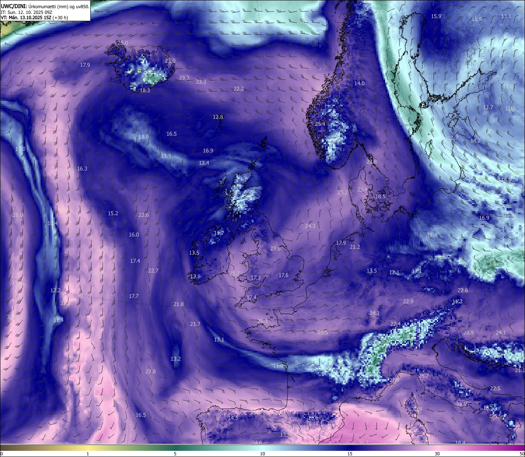The image size is (525, 457).
Task: Click the 18.3 value south of Iceland
Action: (145, 90)
